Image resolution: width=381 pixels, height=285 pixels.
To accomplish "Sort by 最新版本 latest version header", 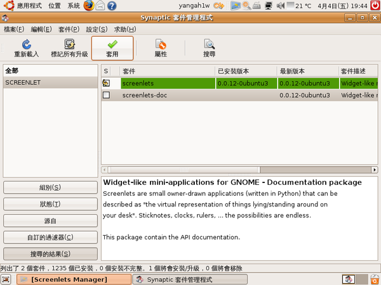I will pos(307,71).
